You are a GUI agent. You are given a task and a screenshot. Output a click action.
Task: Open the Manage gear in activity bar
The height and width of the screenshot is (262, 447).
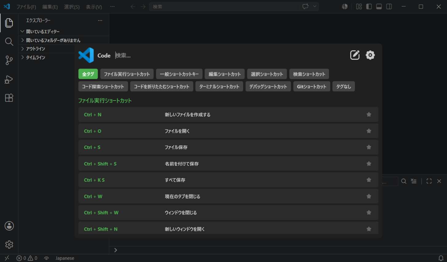tap(9, 244)
